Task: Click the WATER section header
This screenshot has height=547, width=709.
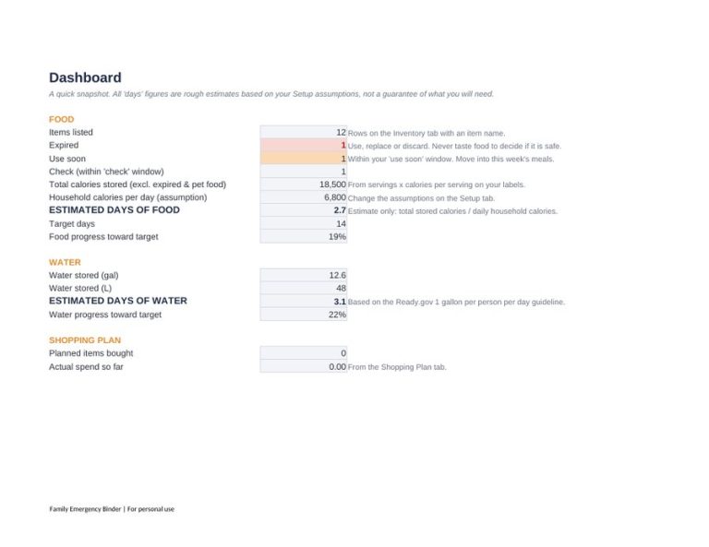Action: 65,263
